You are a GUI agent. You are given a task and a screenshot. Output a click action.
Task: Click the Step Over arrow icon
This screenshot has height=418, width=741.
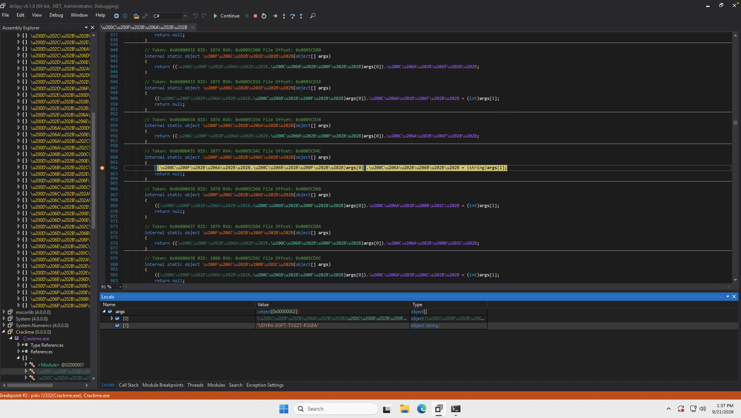click(293, 16)
